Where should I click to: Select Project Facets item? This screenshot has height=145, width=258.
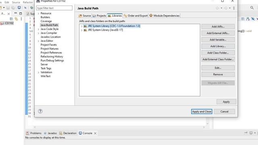point(48,45)
